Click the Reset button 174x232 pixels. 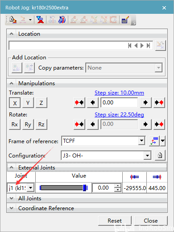click(x=115, y=221)
